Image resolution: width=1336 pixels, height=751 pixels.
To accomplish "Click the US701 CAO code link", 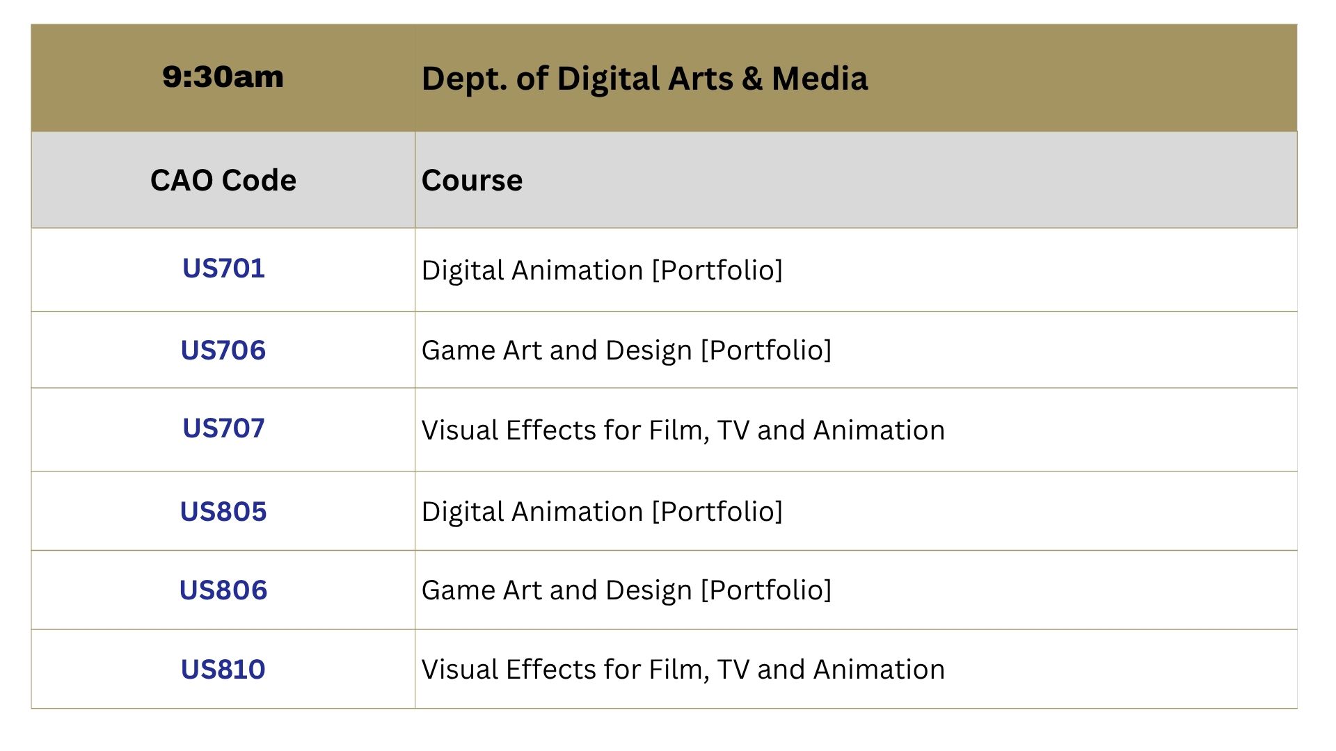I will [x=223, y=268].
